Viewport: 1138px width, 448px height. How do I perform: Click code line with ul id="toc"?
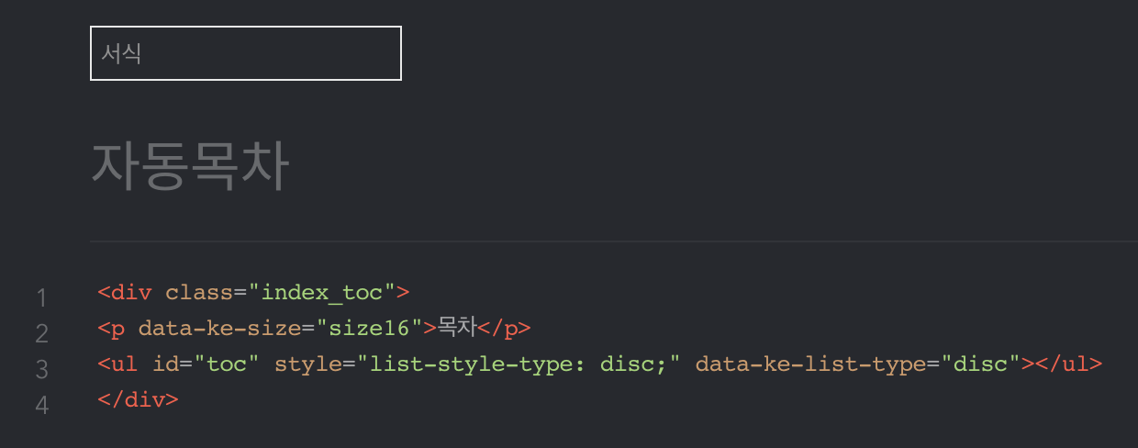click(599, 364)
